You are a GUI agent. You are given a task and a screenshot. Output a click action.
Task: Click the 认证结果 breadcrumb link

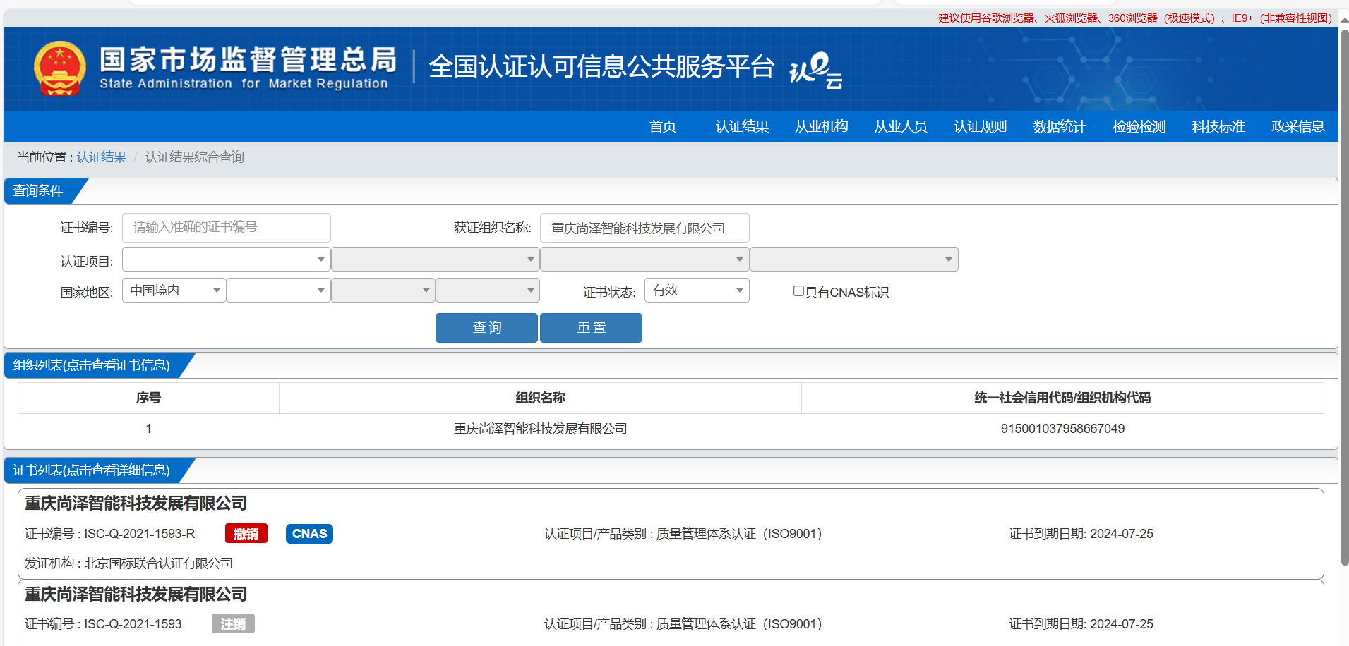click(102, 157)
